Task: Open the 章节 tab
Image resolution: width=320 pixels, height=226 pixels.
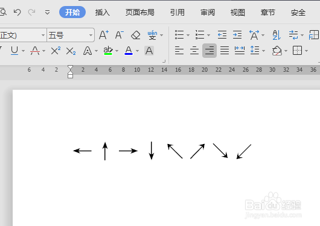Action: point(267,13)
